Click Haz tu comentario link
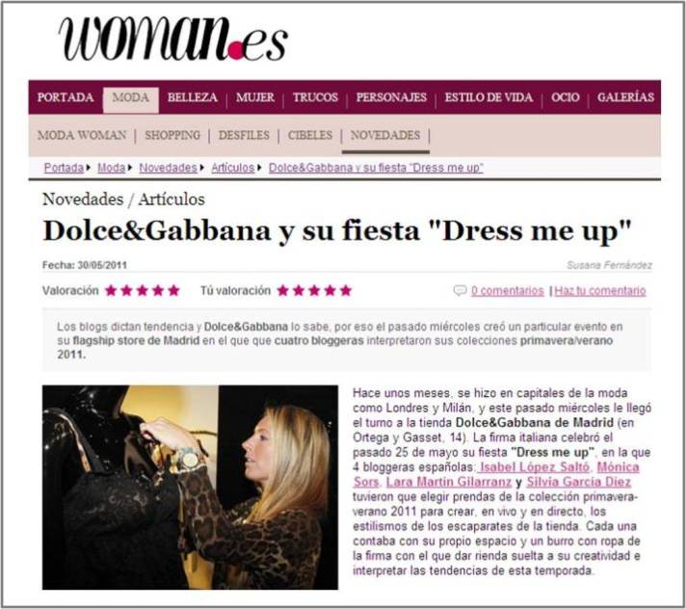686x609 pixels. (600, 290)
